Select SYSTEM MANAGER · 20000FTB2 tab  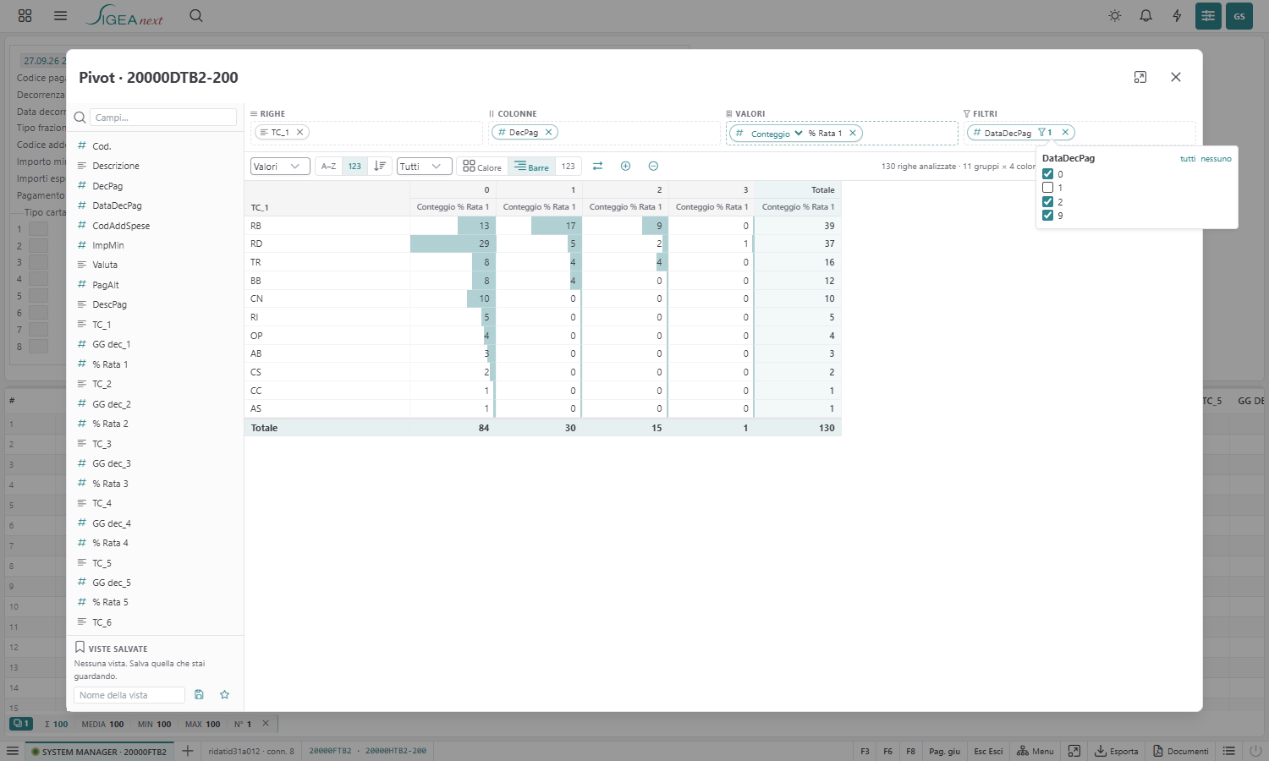pos(98,752)
